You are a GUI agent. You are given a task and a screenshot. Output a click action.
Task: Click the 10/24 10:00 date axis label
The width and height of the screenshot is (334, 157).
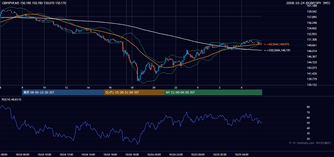tap(44, 154)
